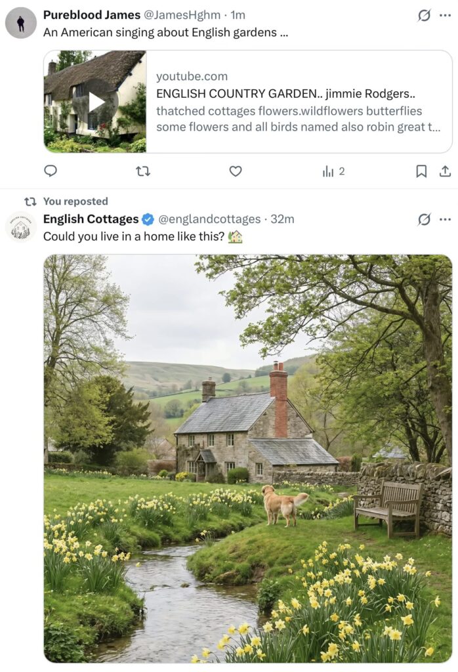Viewport: 458px width, 672px height.
Task: View analytics for Pureblood James's post
Action: [x=333, y=171]
